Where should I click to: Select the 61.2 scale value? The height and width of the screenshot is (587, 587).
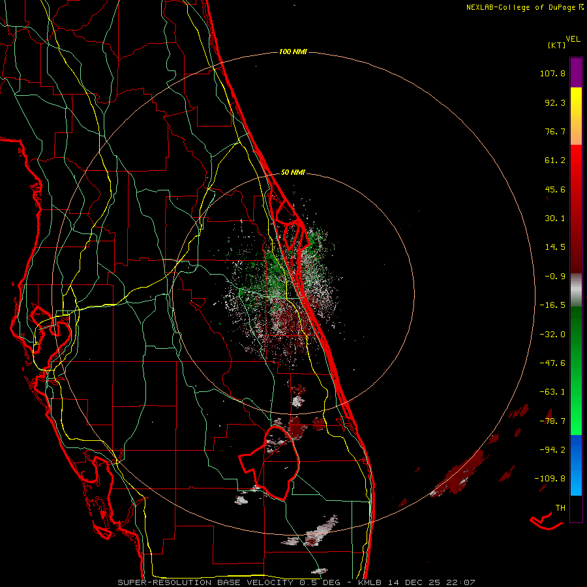tap(555, 160)
